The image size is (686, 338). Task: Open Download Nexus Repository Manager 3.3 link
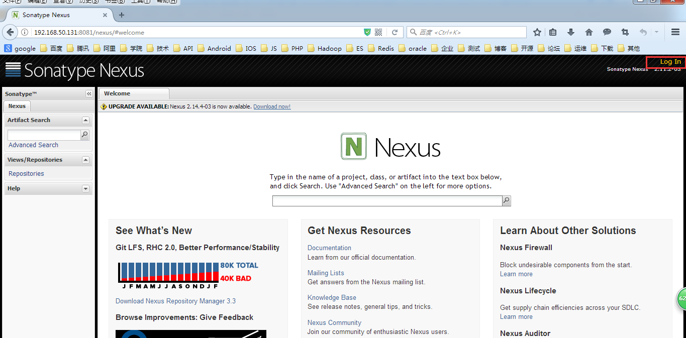pos(175,301)
